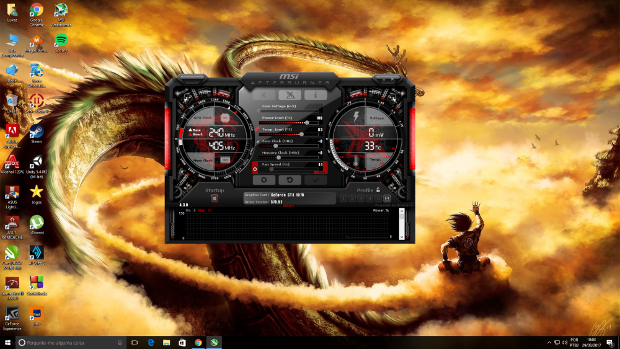Click the information i button
This screenshot has width=620, height=349.
click(315, 95)
